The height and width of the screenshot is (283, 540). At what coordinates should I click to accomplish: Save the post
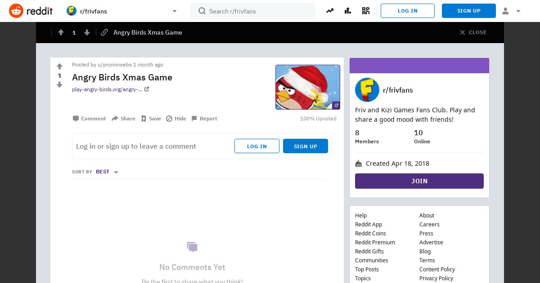[151, 119]
